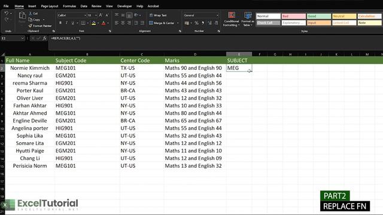Viewport: 383px width, 215px height.
Task: Apply the Check Cell style
Action: [268, 23]
